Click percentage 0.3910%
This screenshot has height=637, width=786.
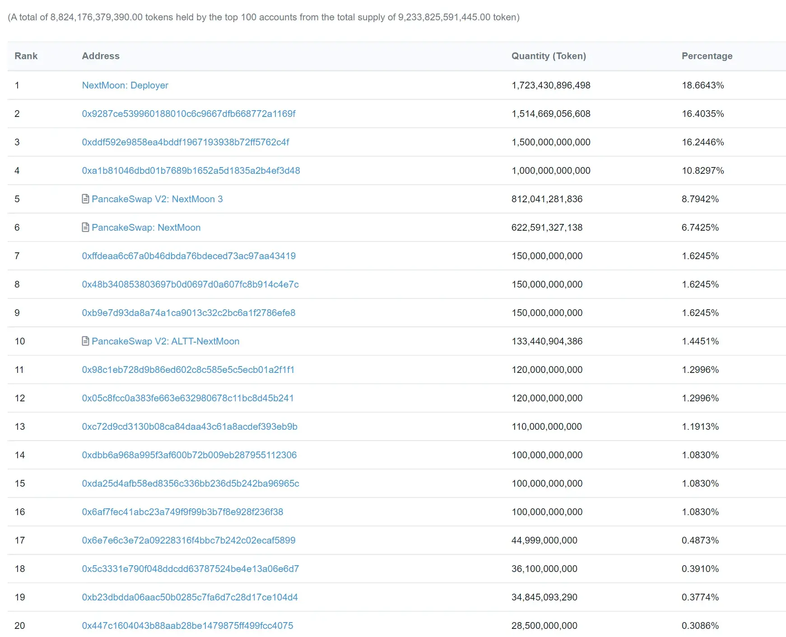click(x=700, y=569)
